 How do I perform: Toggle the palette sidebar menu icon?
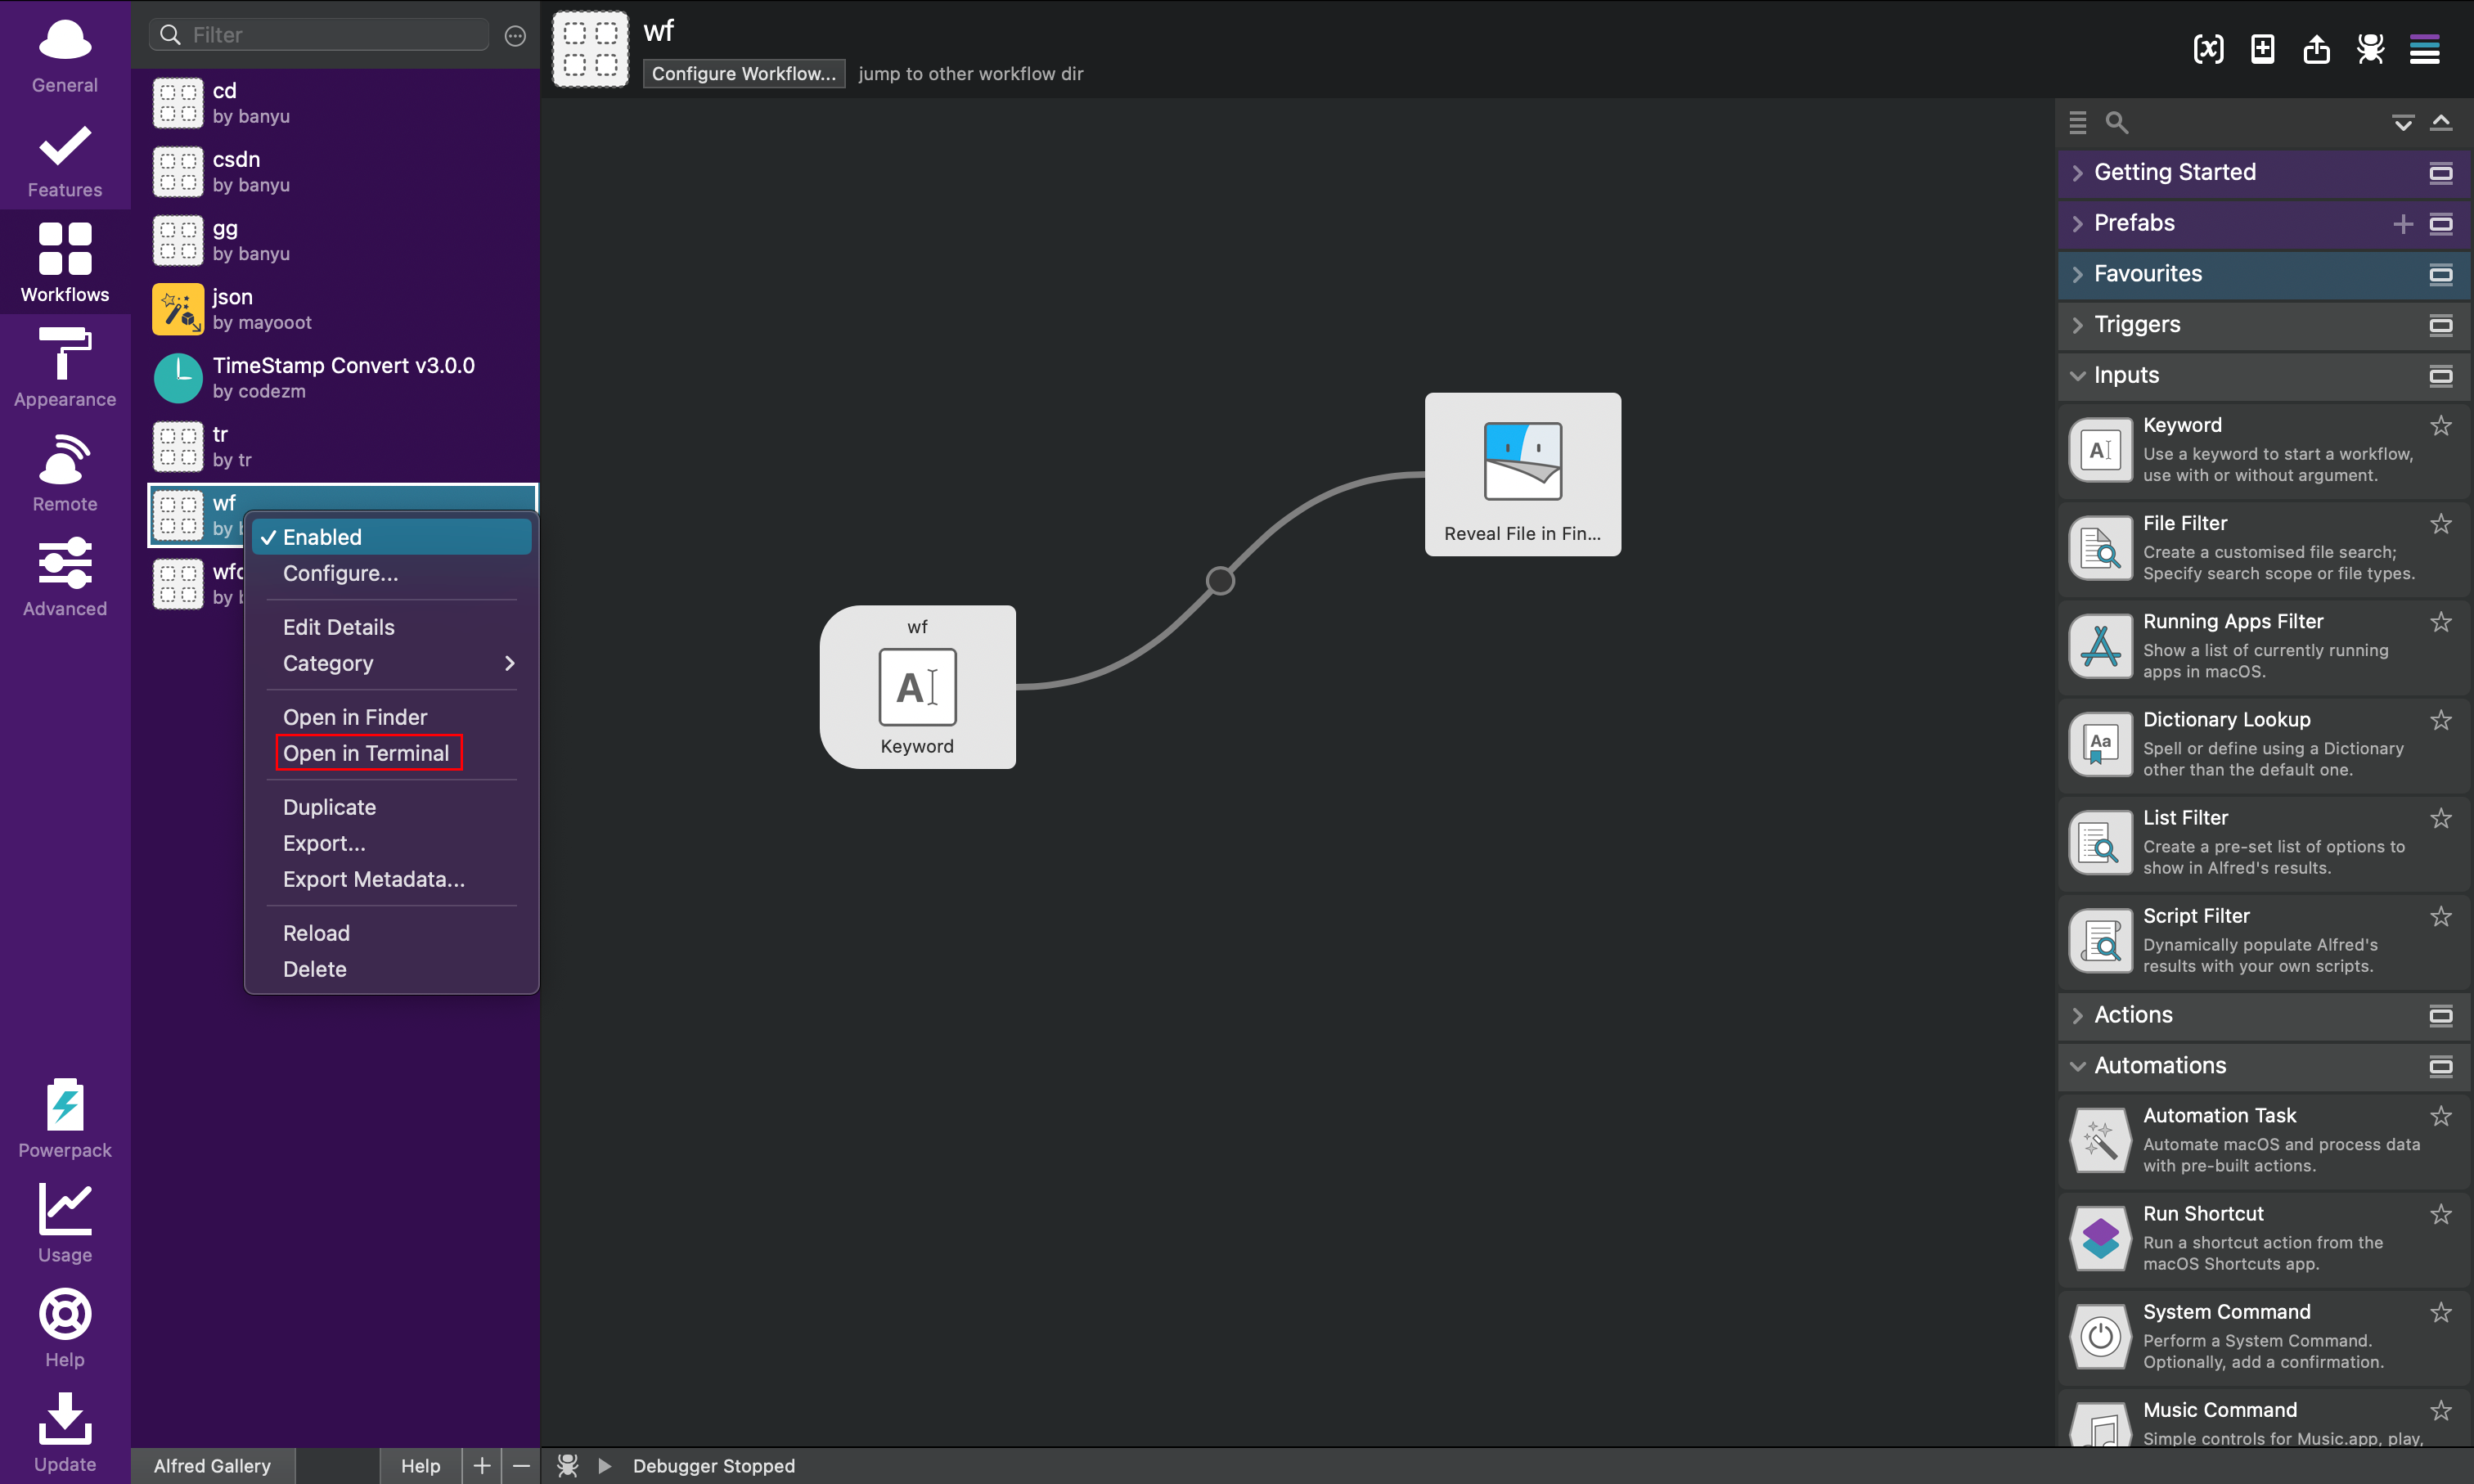pos(2424,48)
